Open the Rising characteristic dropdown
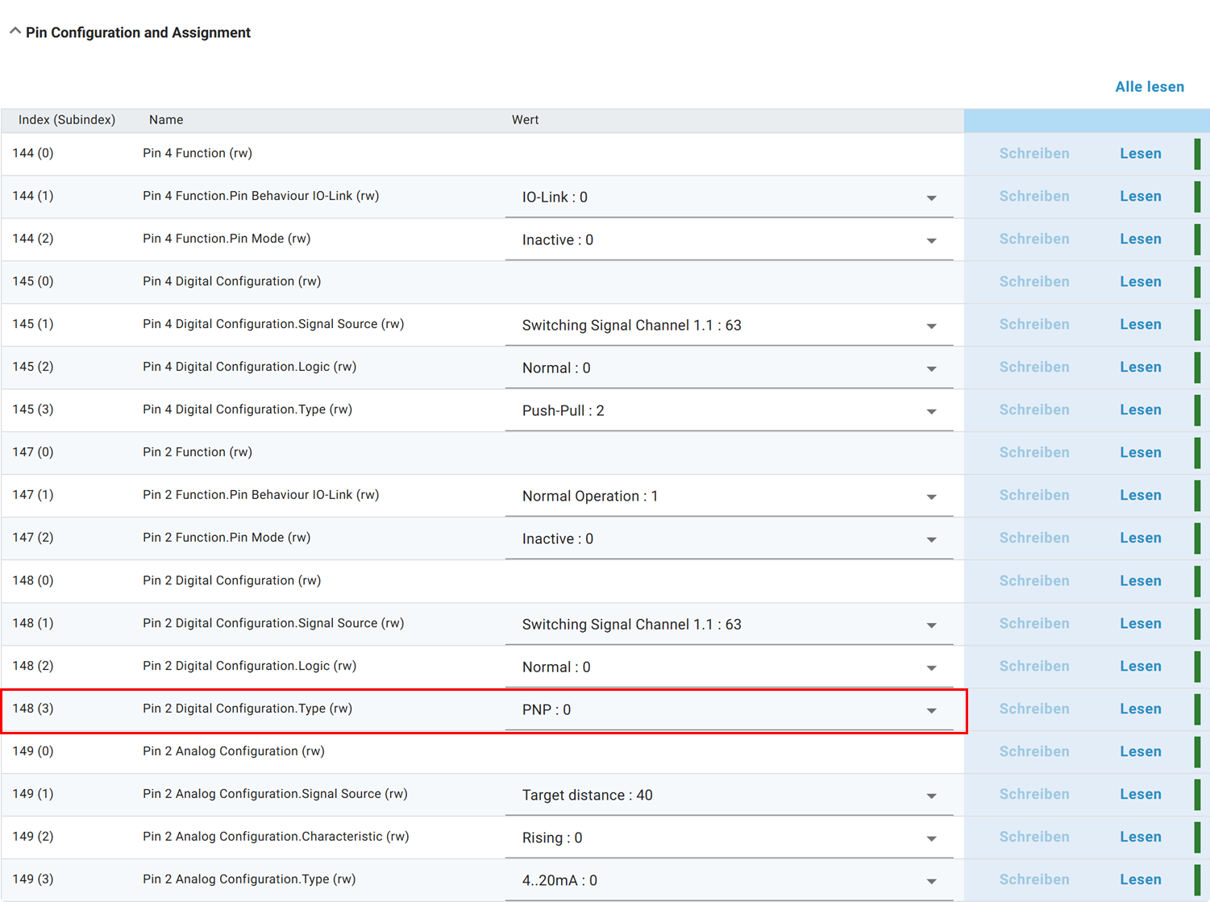The width and height of the screenshot is (1210, 902). pyautogui.click(x=931, y=838)
